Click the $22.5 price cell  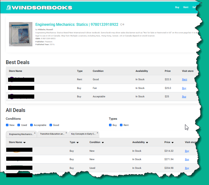[x=168, y=79]
